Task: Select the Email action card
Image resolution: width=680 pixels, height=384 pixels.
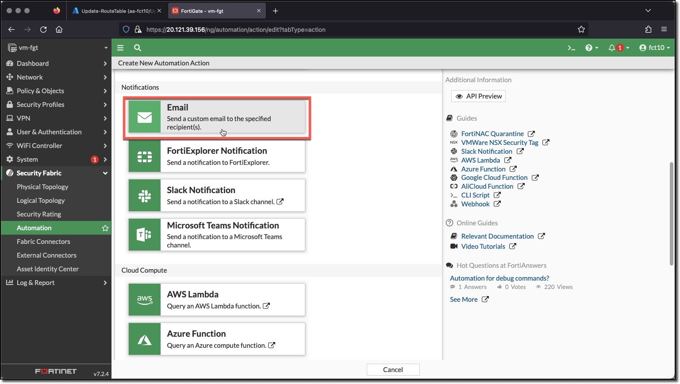Action: [217, 117]
